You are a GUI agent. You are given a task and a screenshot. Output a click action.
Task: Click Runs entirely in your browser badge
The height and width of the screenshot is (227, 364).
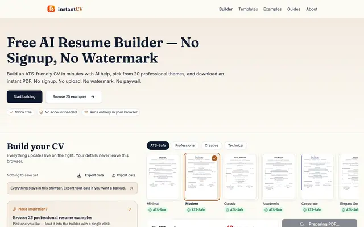pos(111,112)
